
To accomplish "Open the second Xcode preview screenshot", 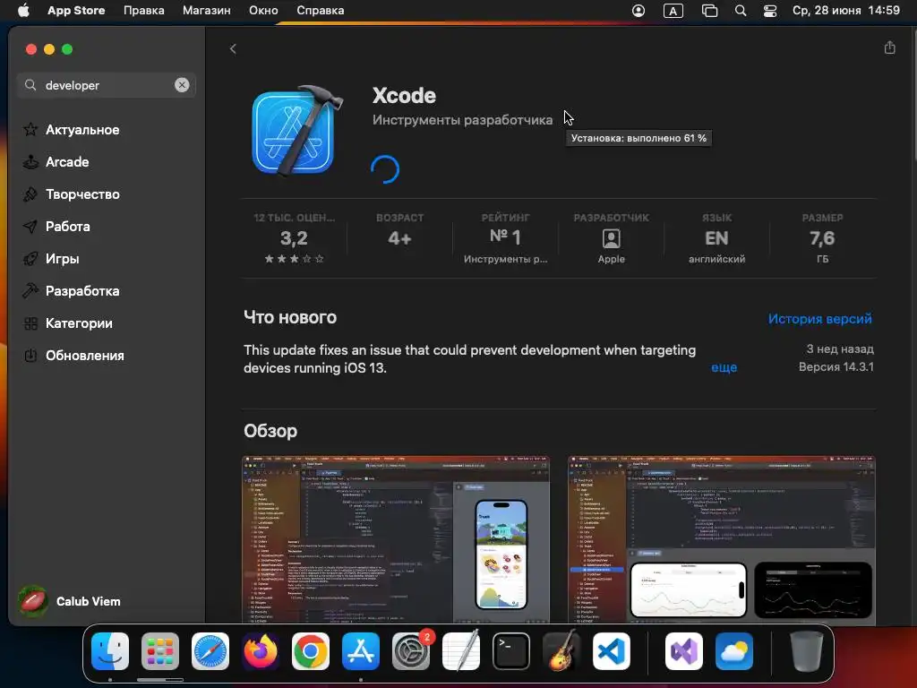I will pyautogui.click(x=721, y=539).
